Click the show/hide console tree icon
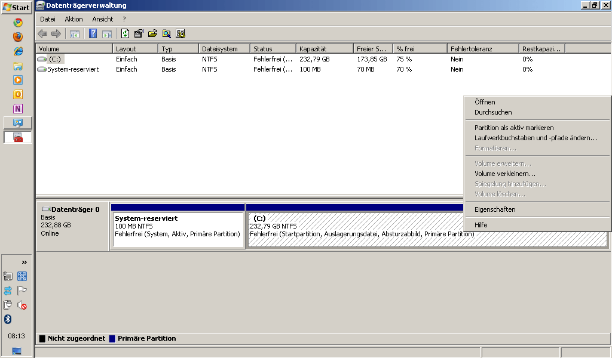 coord(75,33)
